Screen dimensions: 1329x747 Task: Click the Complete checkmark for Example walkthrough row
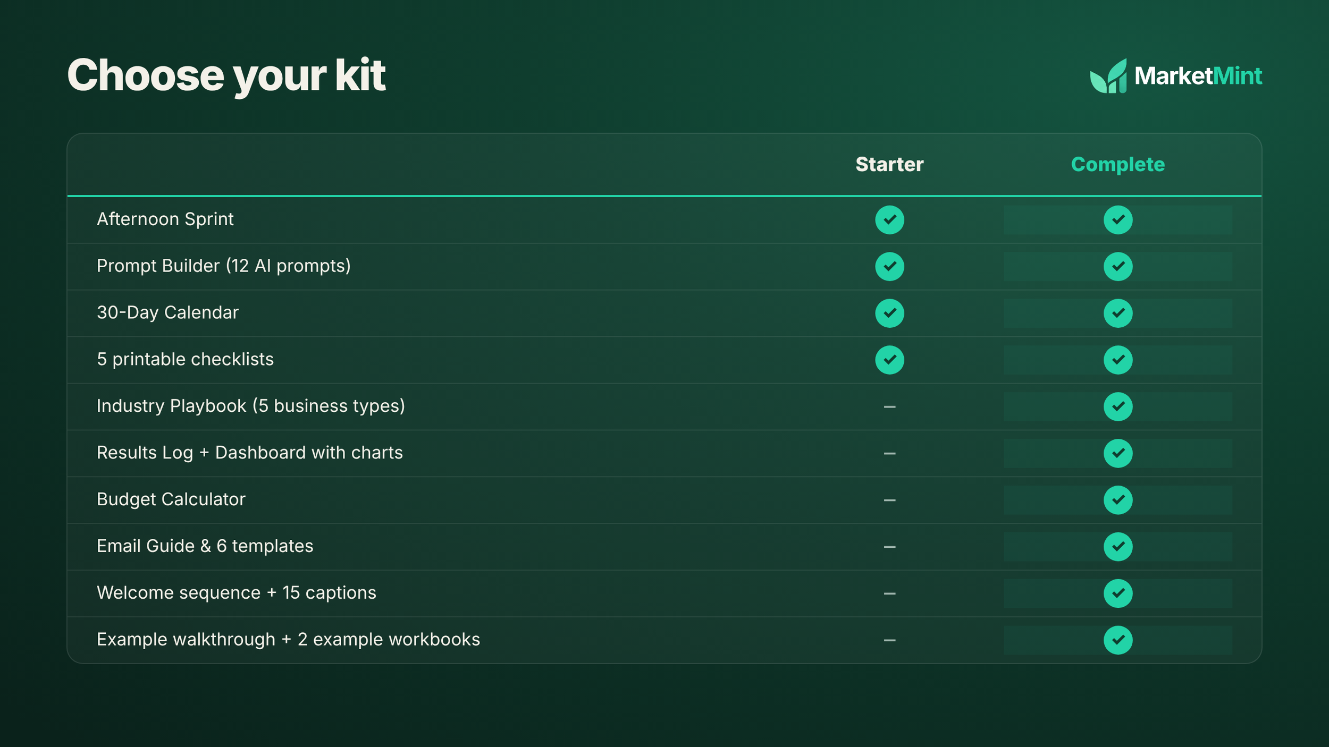pyautogui.click(x=1118, y=640)
